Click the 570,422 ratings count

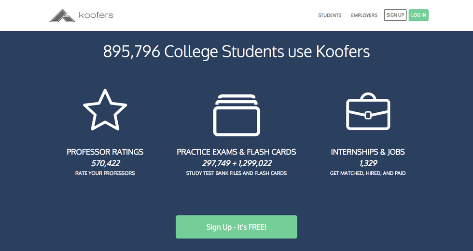[x=105, y=163]
